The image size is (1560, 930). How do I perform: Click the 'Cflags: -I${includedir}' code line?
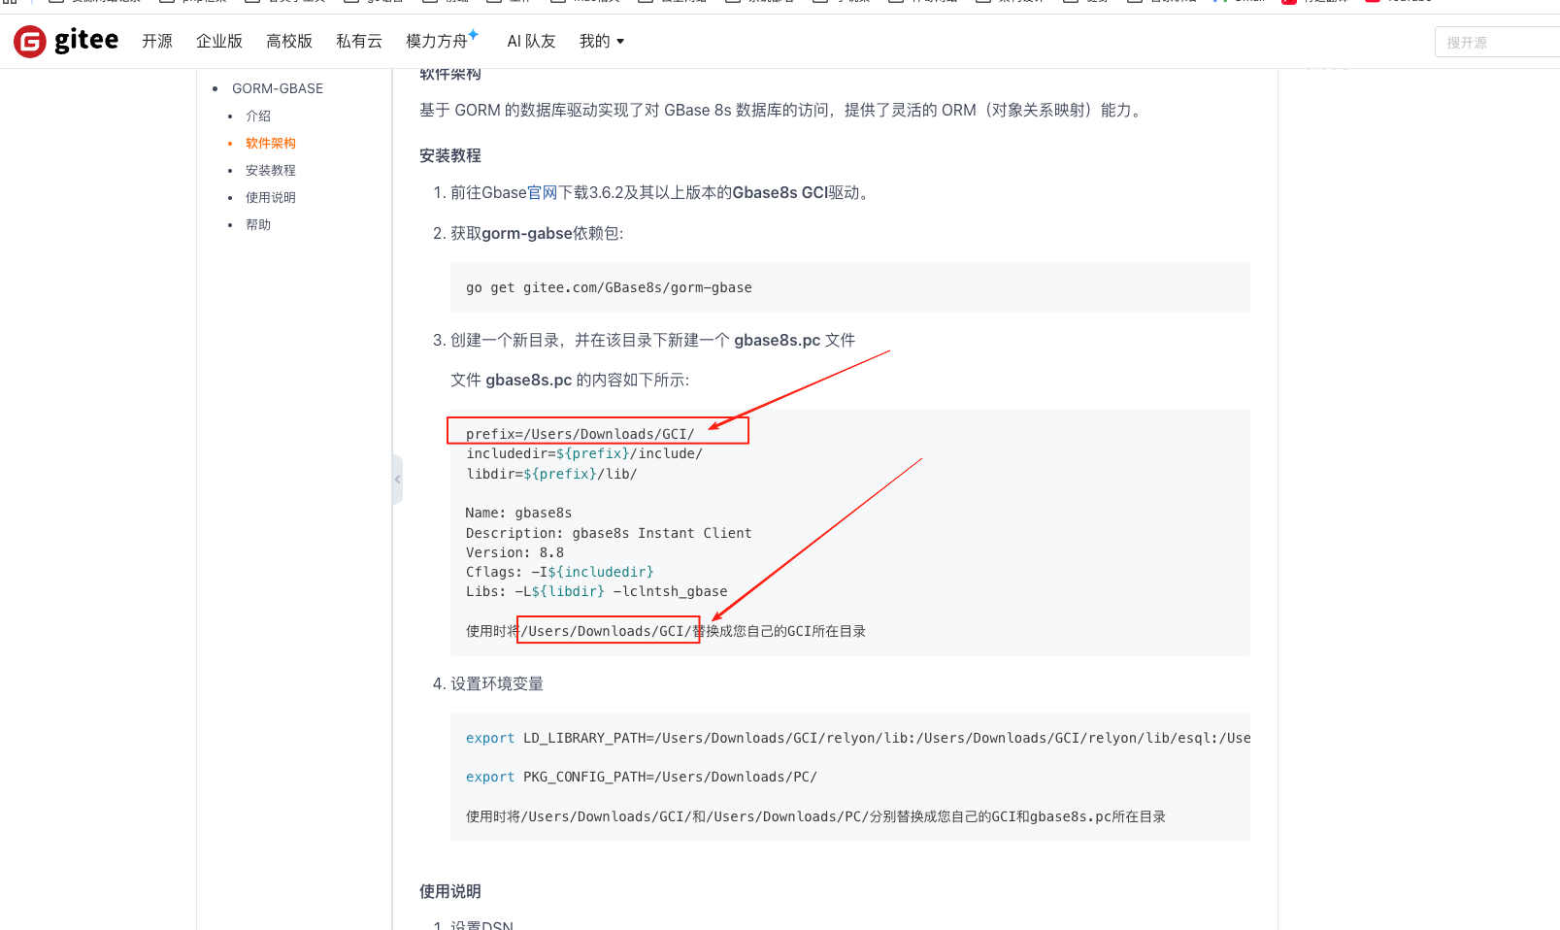560,572
